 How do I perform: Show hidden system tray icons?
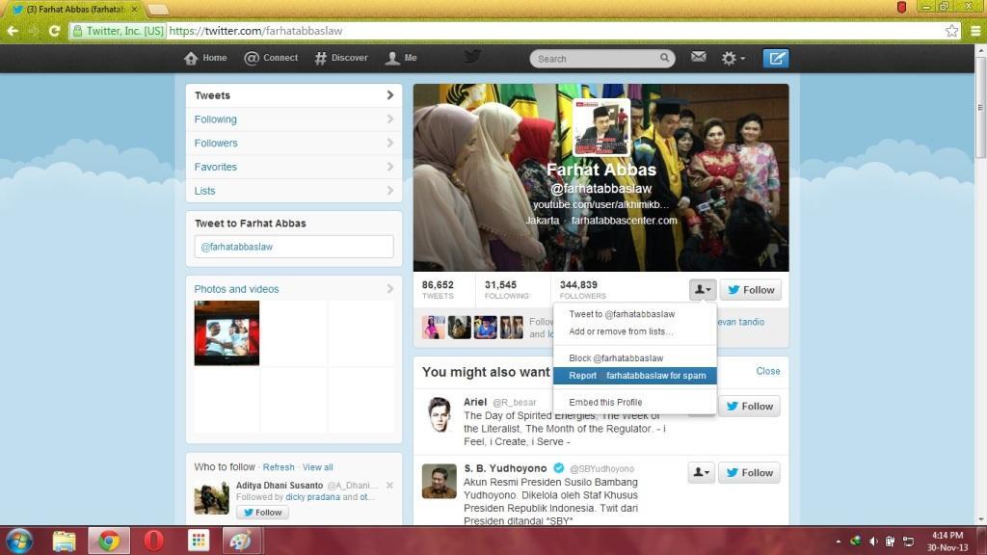[x=838, y=542]
